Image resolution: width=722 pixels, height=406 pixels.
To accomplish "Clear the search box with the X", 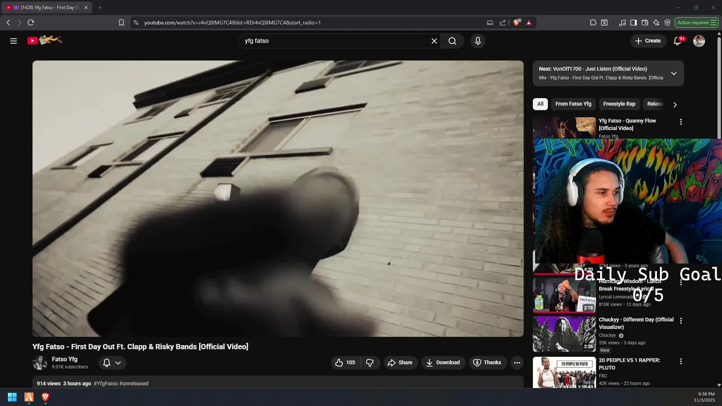I will point(434,41).
